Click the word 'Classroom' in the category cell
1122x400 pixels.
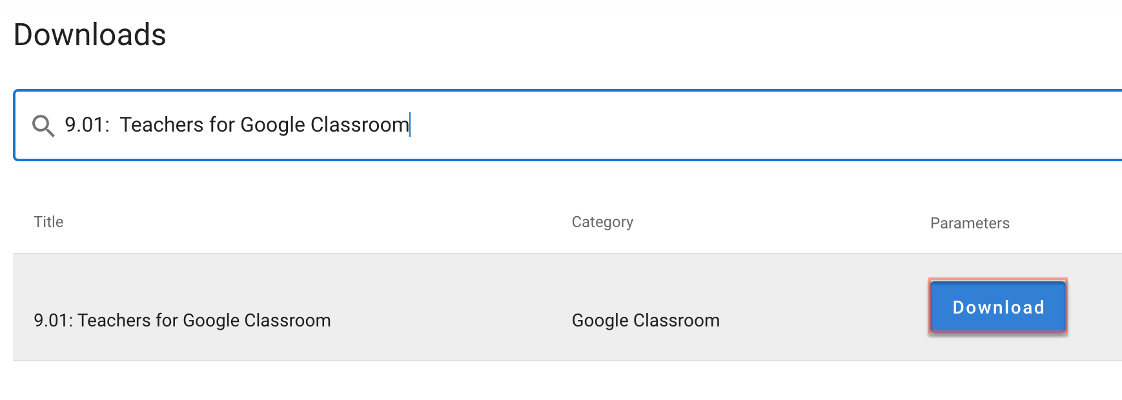pyautogui.click(x=677, y=320)
